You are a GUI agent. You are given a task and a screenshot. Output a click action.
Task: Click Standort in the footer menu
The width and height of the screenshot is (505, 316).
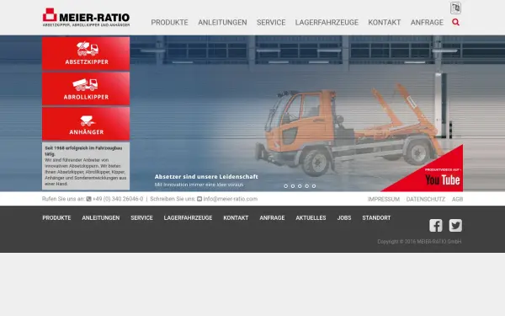point(376,218)
